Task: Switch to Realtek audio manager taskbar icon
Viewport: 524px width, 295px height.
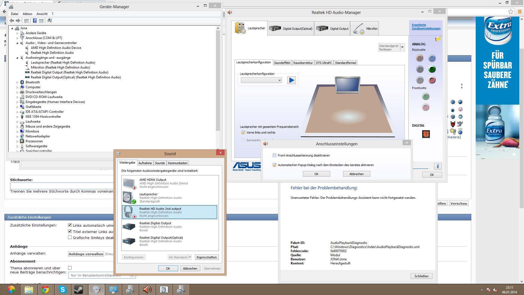Action: 147,290
